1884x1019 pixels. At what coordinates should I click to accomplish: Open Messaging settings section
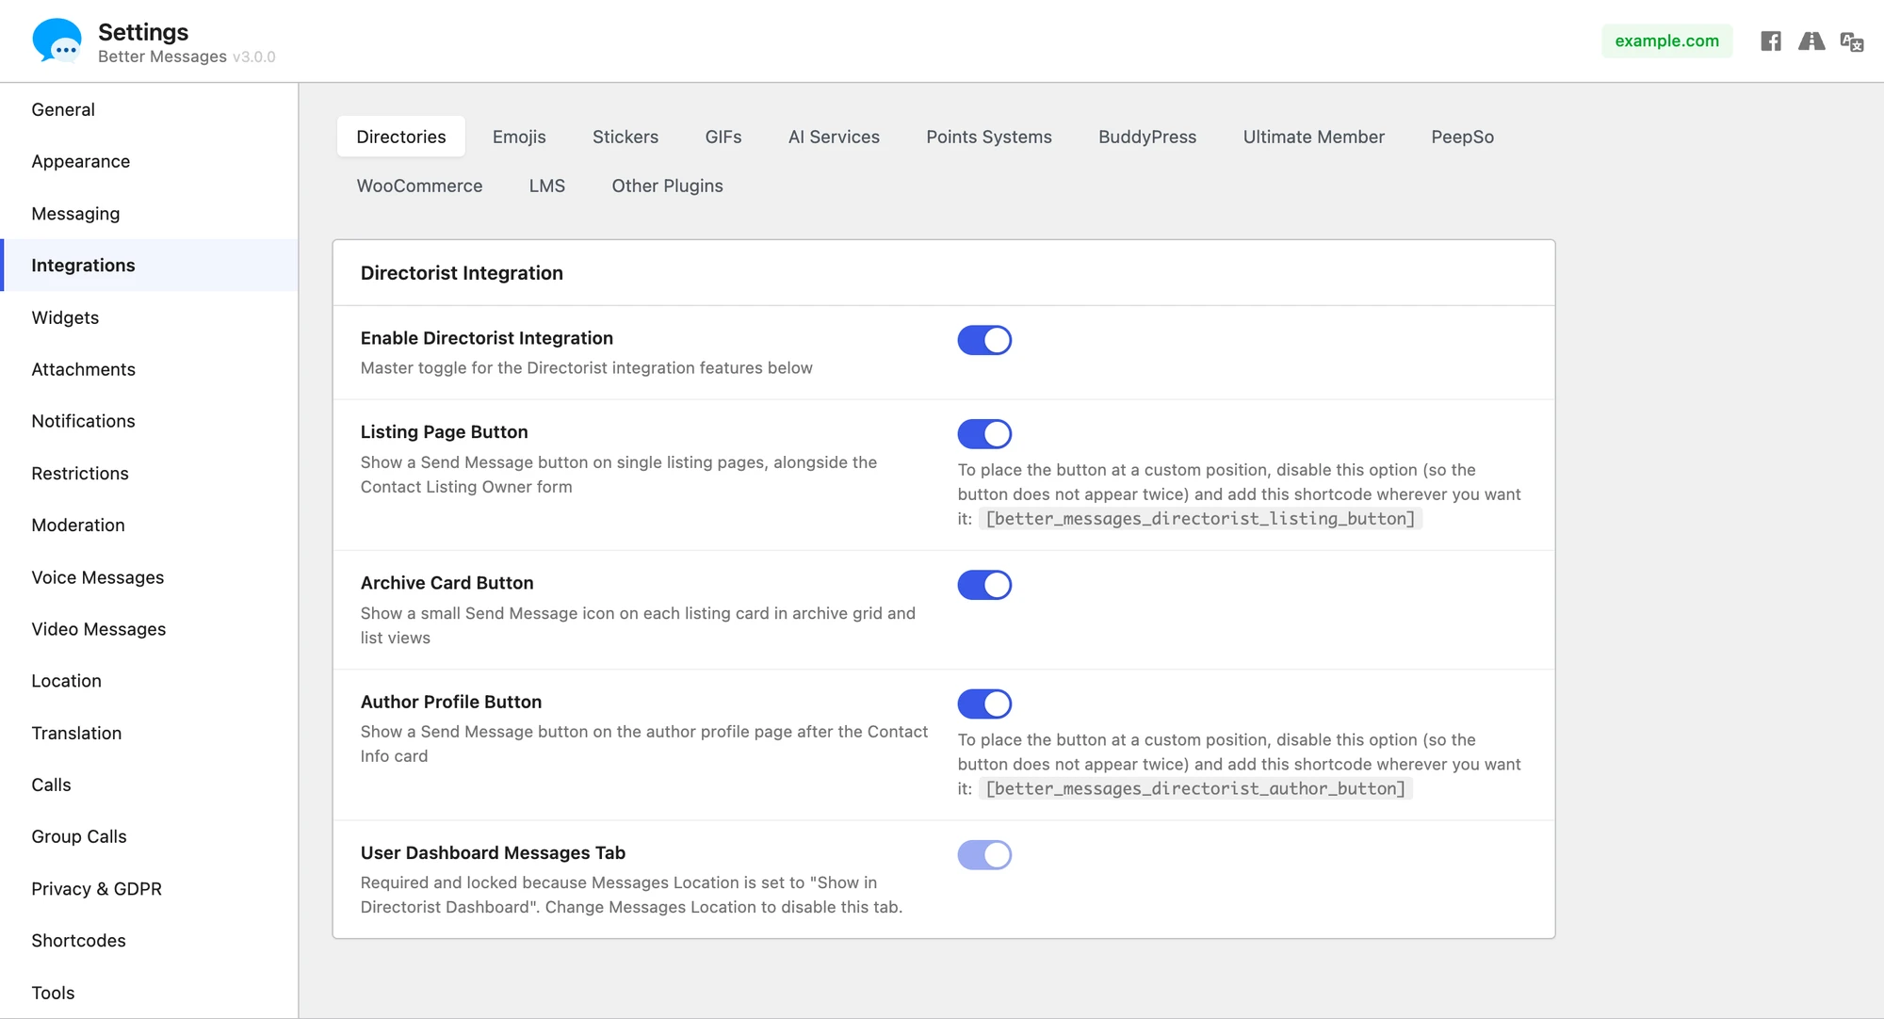click(x=149, y=214)
